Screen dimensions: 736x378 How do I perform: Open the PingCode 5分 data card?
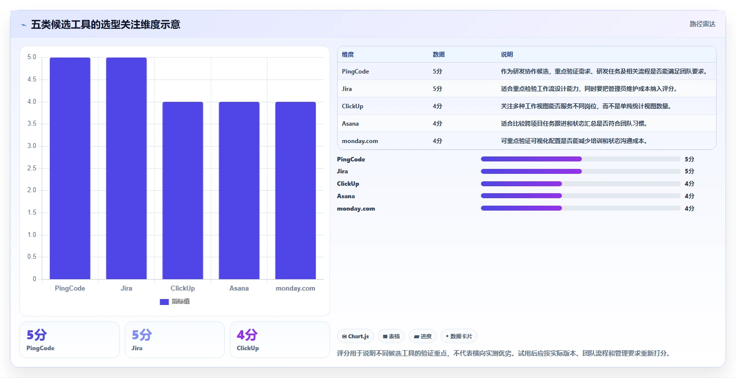point(70,340)
